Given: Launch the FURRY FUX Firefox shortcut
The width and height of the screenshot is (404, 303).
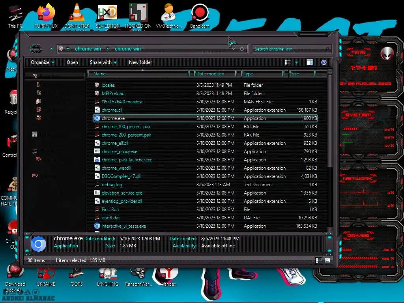Looking at the screenshot, I should point(46,17).
